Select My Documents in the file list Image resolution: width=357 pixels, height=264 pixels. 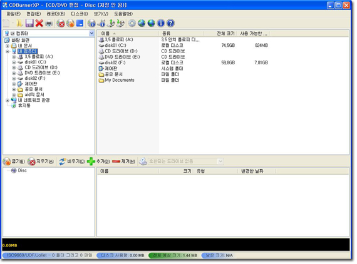click(120, 80)
